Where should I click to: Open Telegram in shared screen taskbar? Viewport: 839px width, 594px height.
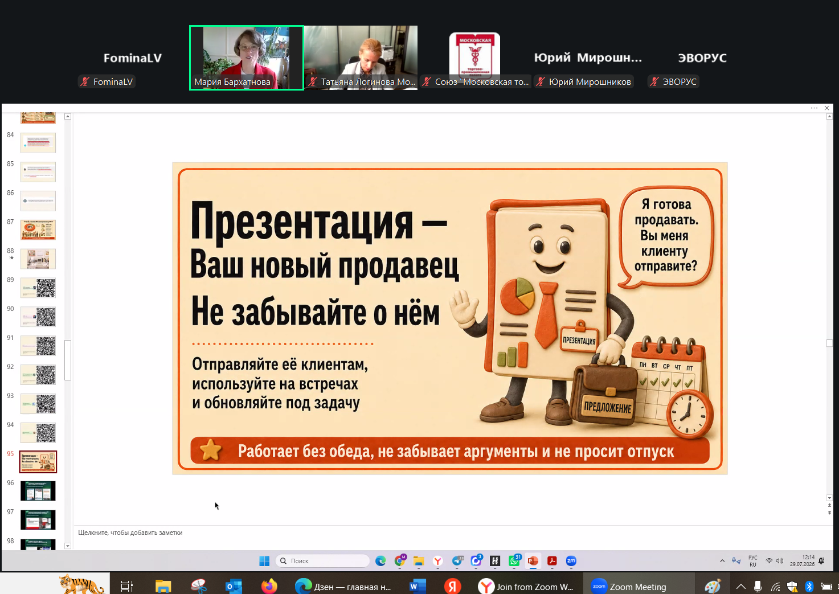pyautogui.click(x=457, y=561)
